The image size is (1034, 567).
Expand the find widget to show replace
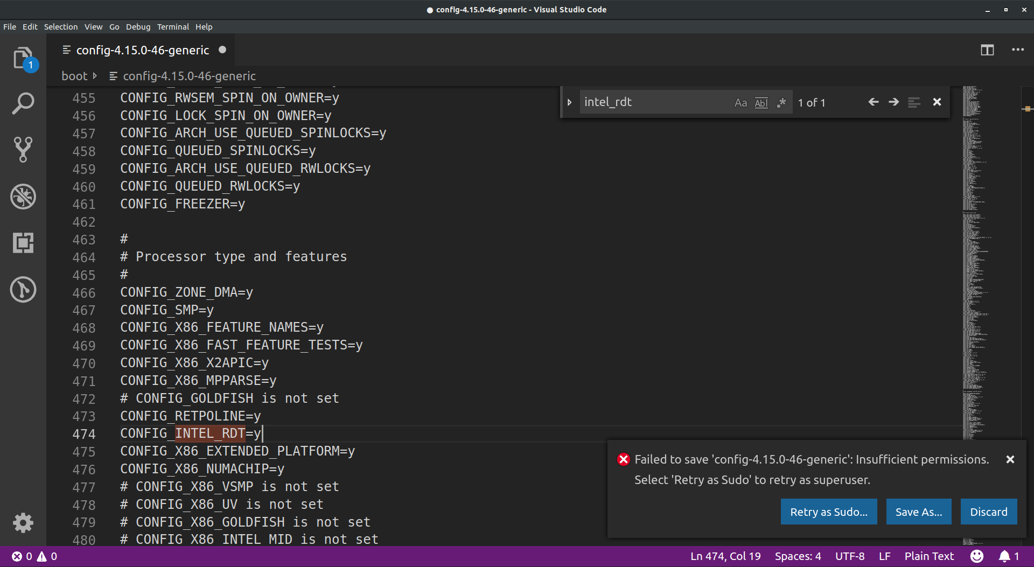point(570,102)
